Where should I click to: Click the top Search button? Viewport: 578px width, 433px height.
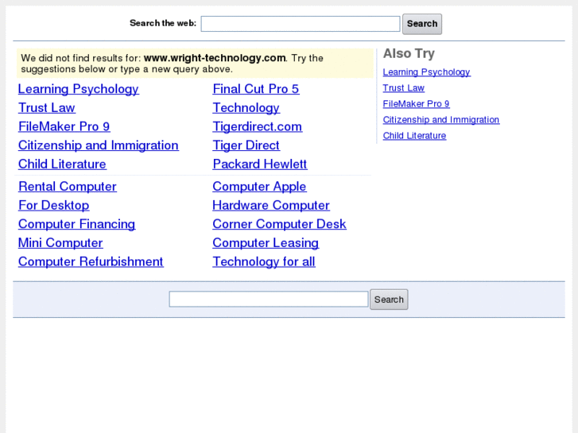[x=422, y=24]
